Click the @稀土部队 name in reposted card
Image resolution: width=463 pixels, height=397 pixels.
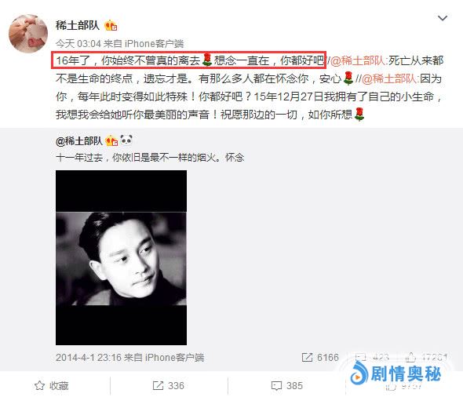(x=79, y=141)
